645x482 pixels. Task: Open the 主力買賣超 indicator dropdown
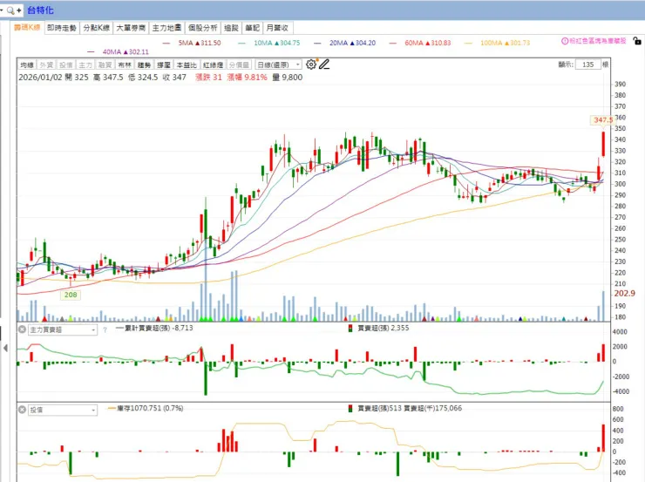[x=63, y=329]
